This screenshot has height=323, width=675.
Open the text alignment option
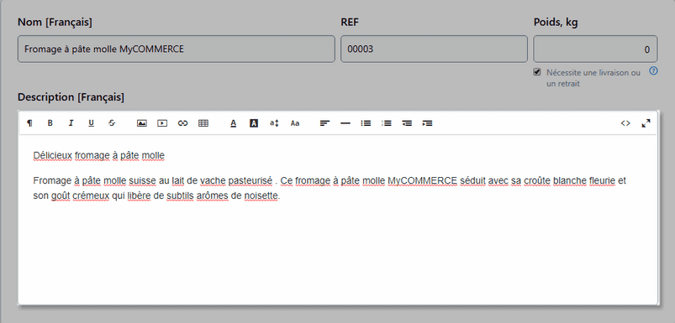coord(324,123)
